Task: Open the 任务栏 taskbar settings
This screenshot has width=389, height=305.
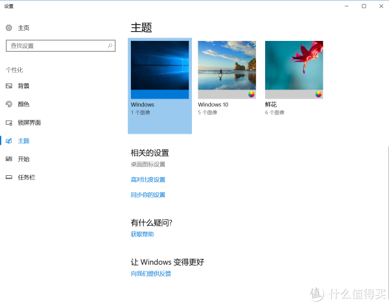Action: pyautogui.click(x=27, y=177)
